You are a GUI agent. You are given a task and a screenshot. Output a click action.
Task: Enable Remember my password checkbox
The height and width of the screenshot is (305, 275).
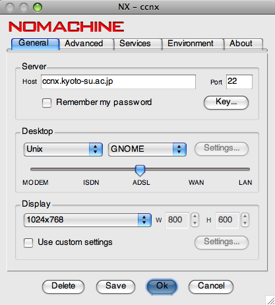[47, 103]
